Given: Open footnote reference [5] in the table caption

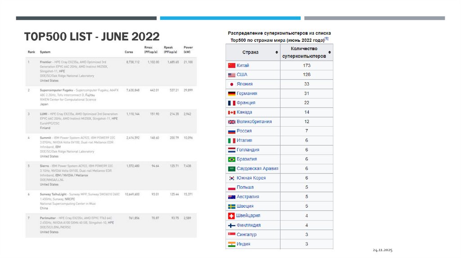Looking at the screenshot, I should click(326, 39).
